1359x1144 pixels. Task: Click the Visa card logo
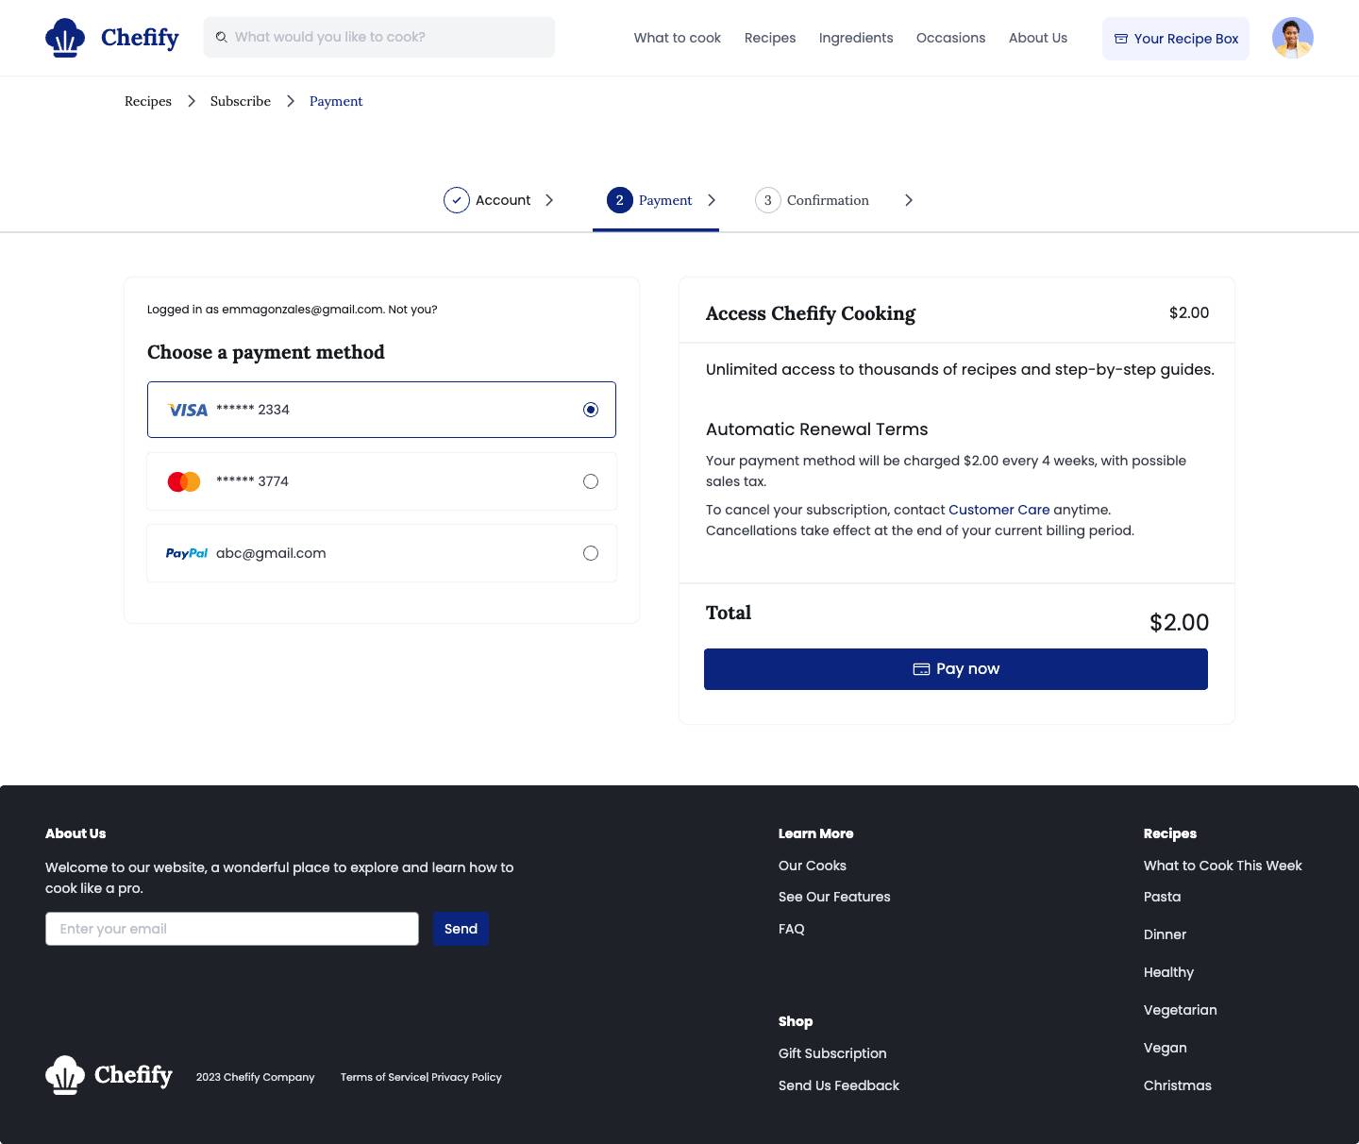click(x=187, y=410)
